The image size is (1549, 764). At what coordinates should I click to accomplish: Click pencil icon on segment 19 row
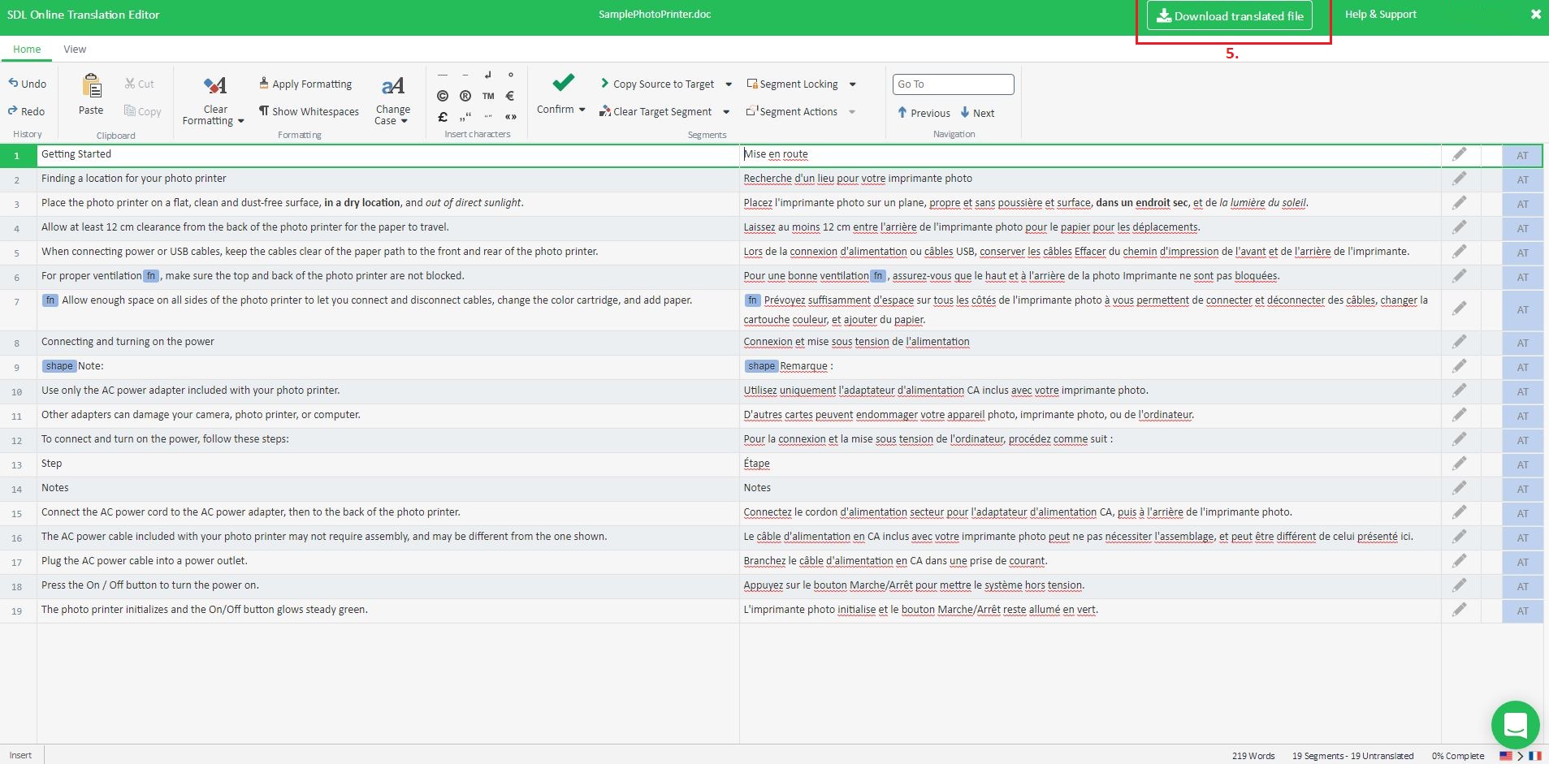(x=1460, y=610)
